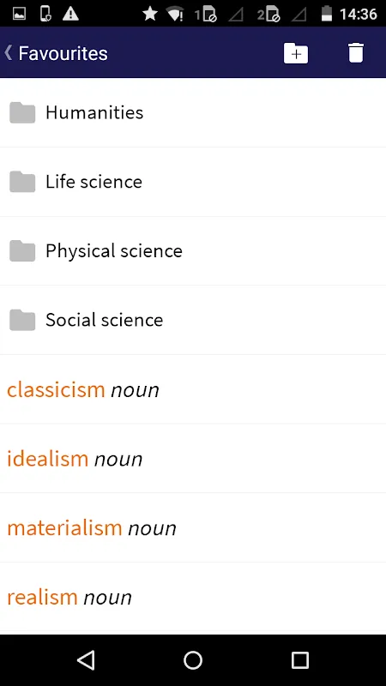Go back using the Favourites chevron
This screenshot has height=686, width=386.
9,53
